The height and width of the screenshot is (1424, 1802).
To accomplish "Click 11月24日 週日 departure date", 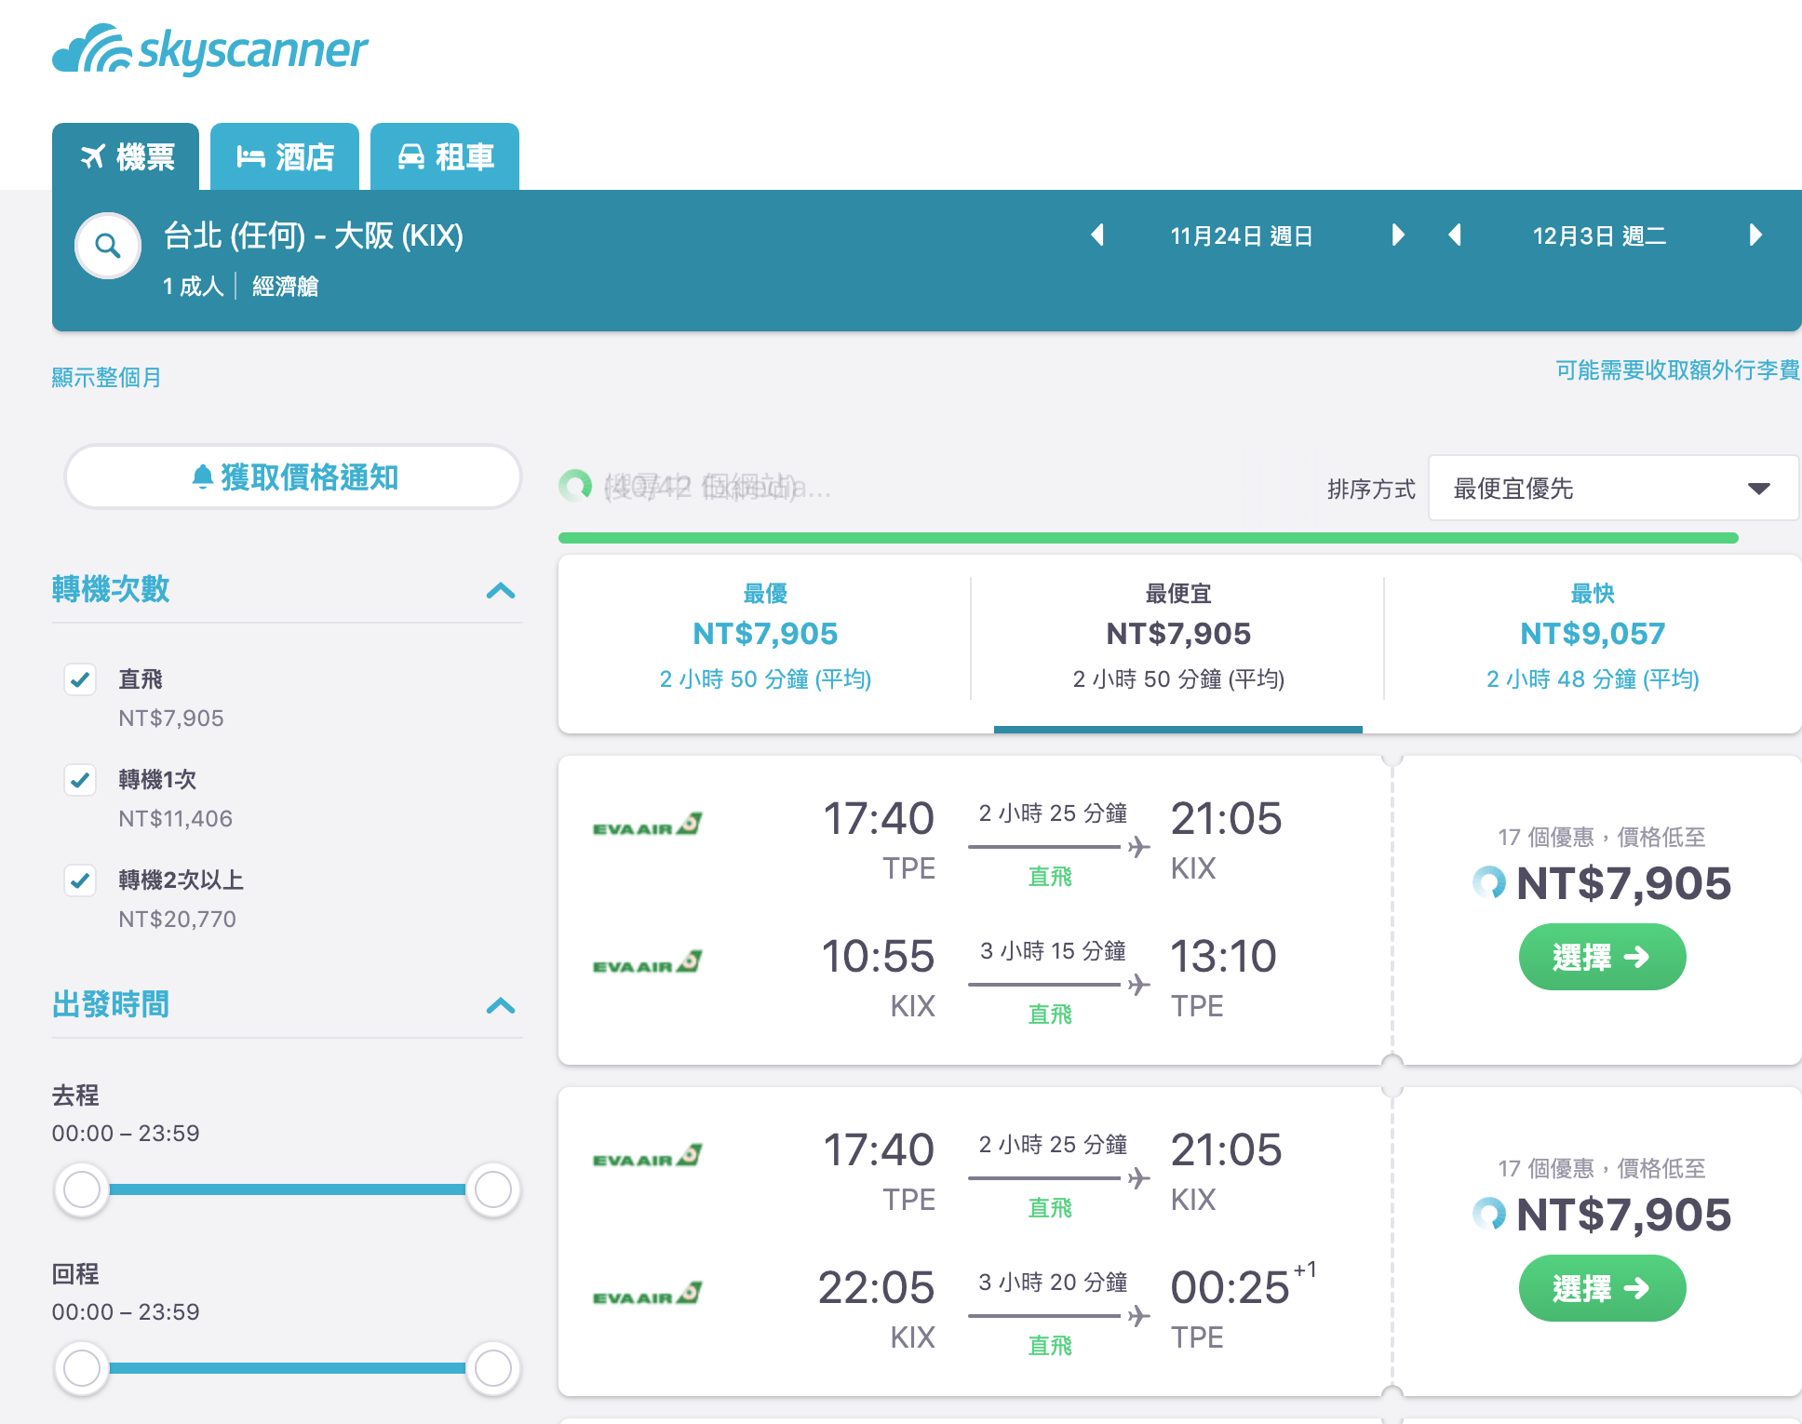I will 1242,235.
